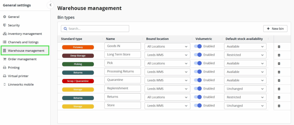Open stock availability dropdown for Returns
Image resolution: width=294 pixels, height=125 pixels.
pos(245,97)
